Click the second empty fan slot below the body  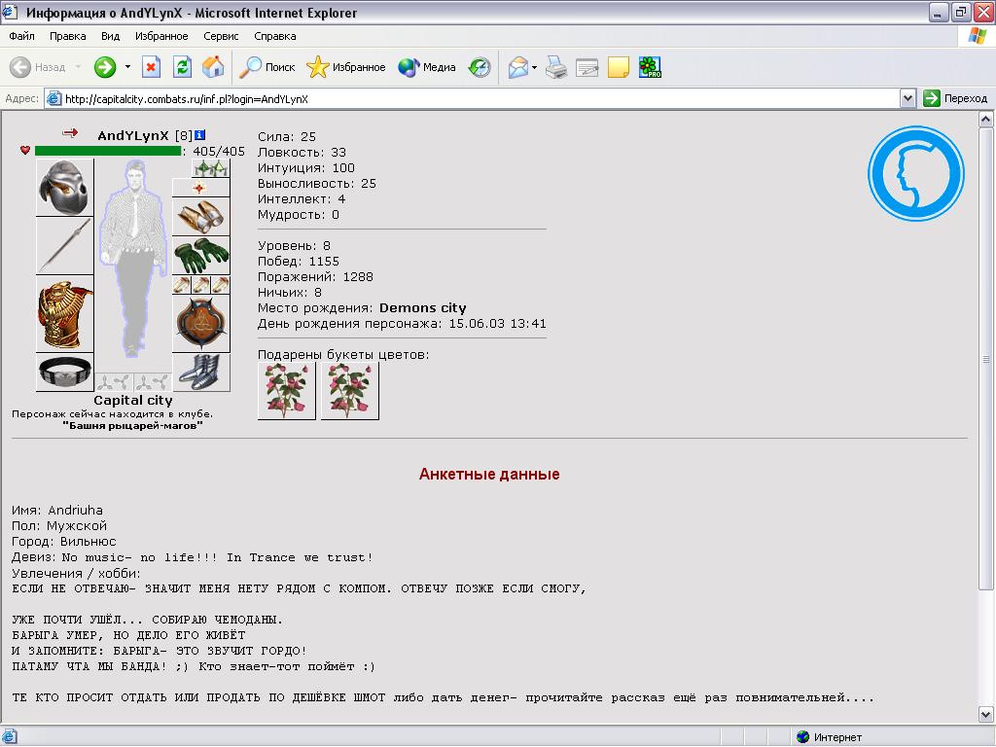click(x=153, y=381)
